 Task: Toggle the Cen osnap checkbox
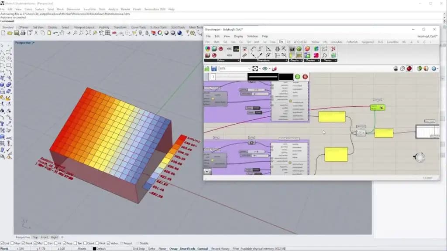45,243
